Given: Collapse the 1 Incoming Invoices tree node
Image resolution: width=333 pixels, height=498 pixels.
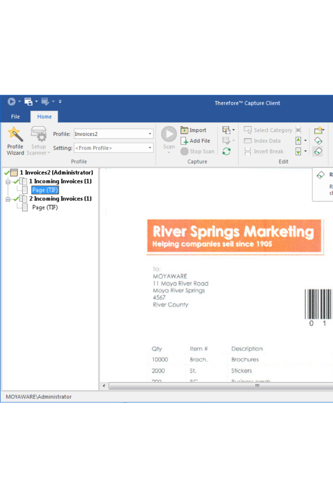Looking at the screenshot, I should click(8, 182).
